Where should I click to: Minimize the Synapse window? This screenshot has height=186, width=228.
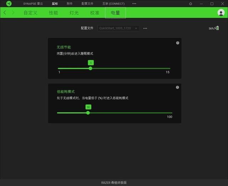(201, 4)
